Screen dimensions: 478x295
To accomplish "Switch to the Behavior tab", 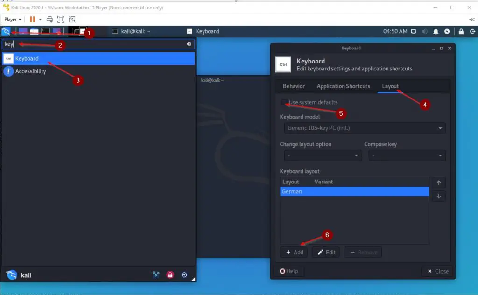I will coord(294,86).
